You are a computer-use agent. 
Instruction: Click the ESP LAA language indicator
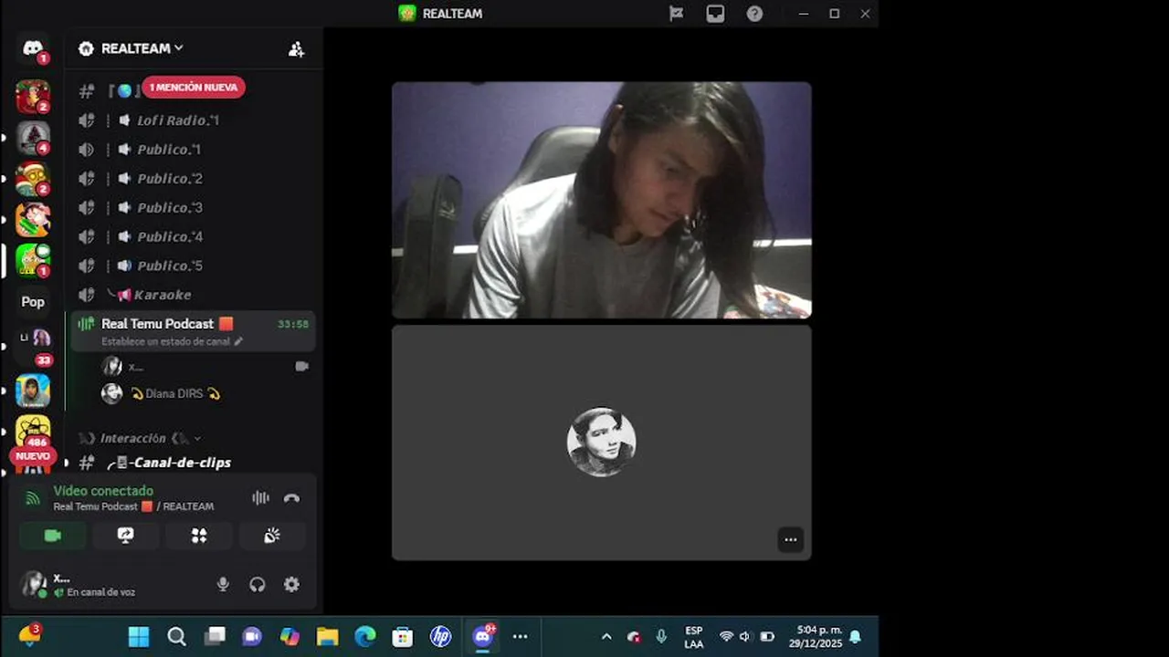point(694,637)
